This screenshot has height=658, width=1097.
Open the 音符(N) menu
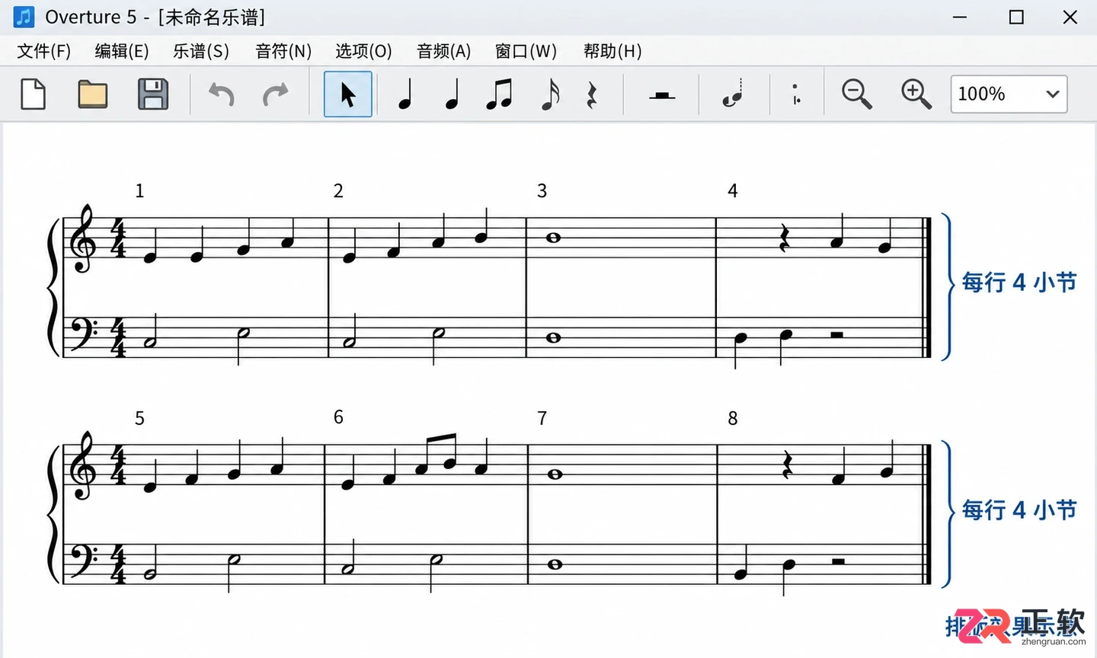coord(283,51)
